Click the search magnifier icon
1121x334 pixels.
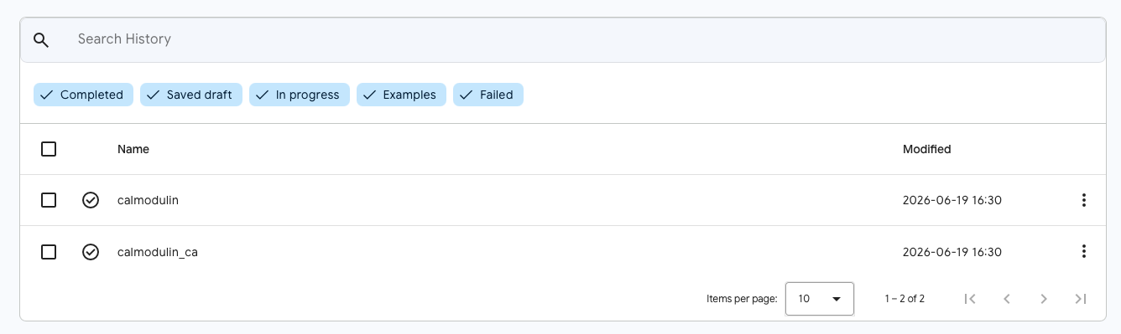click(41, 39)
